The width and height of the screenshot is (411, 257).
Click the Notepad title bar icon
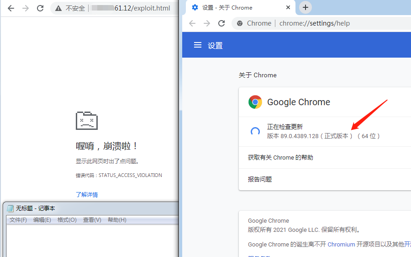(10, 209)
